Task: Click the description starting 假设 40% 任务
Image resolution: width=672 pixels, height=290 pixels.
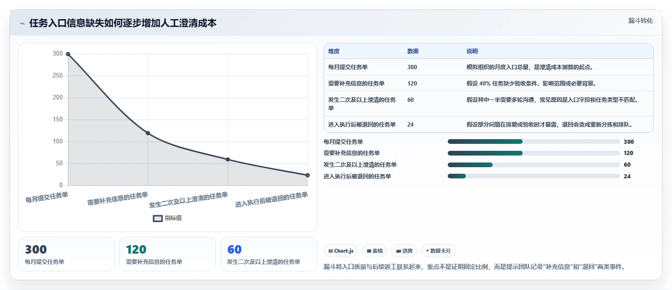Action: pyautogui.click(x=532, y=83)
